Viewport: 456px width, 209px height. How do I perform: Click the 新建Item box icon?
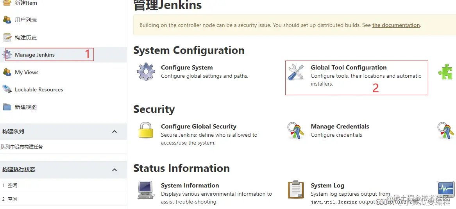tap(7, 3)
